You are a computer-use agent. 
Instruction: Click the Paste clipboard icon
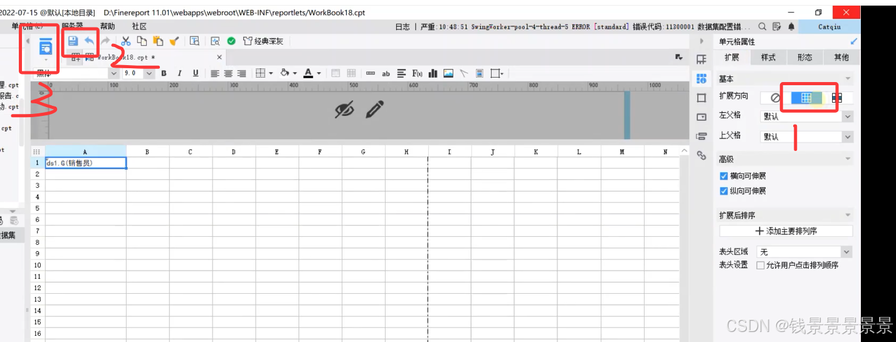[158, 41]
